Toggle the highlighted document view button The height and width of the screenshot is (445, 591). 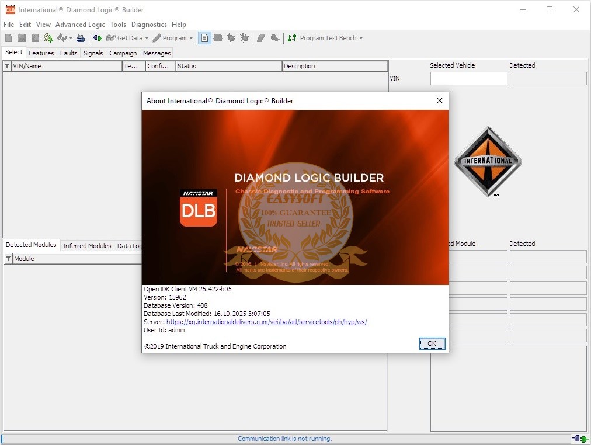point(204,38)
